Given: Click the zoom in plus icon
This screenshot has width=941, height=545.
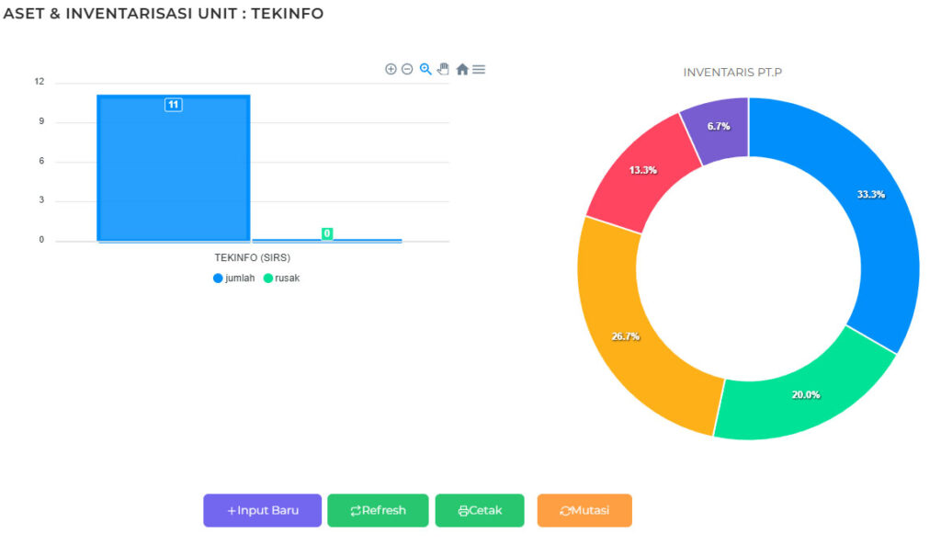Looking at the screenshot, I should click(391, 69).
